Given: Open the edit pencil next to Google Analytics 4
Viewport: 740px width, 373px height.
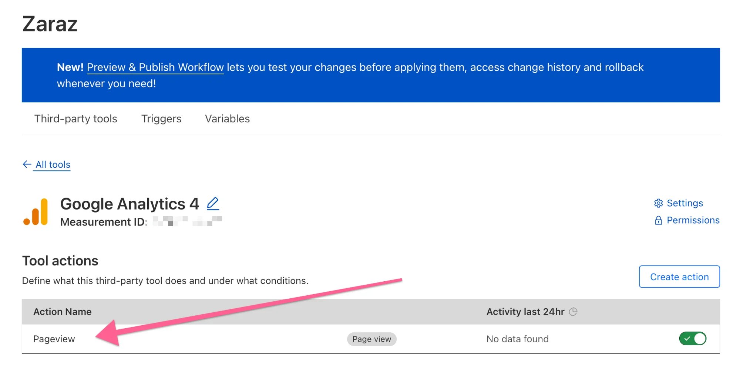Looking at the screenshot, I should 213,204.
